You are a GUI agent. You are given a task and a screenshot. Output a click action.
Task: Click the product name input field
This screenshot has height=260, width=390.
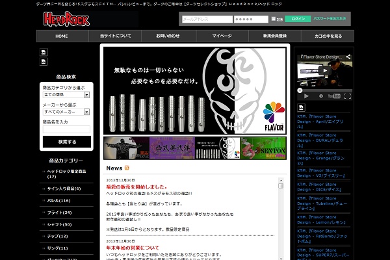(66, 129)
